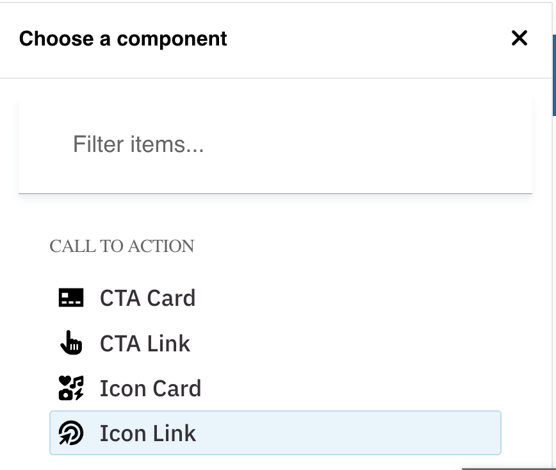Click the 'Icon Link' text label
The width and height of the screenshot is (556, 470).
[148, 433]
